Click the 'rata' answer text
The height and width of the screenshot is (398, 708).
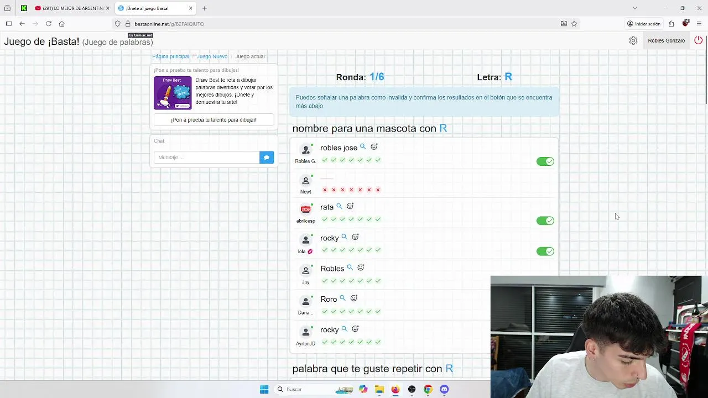pos(327,207)
